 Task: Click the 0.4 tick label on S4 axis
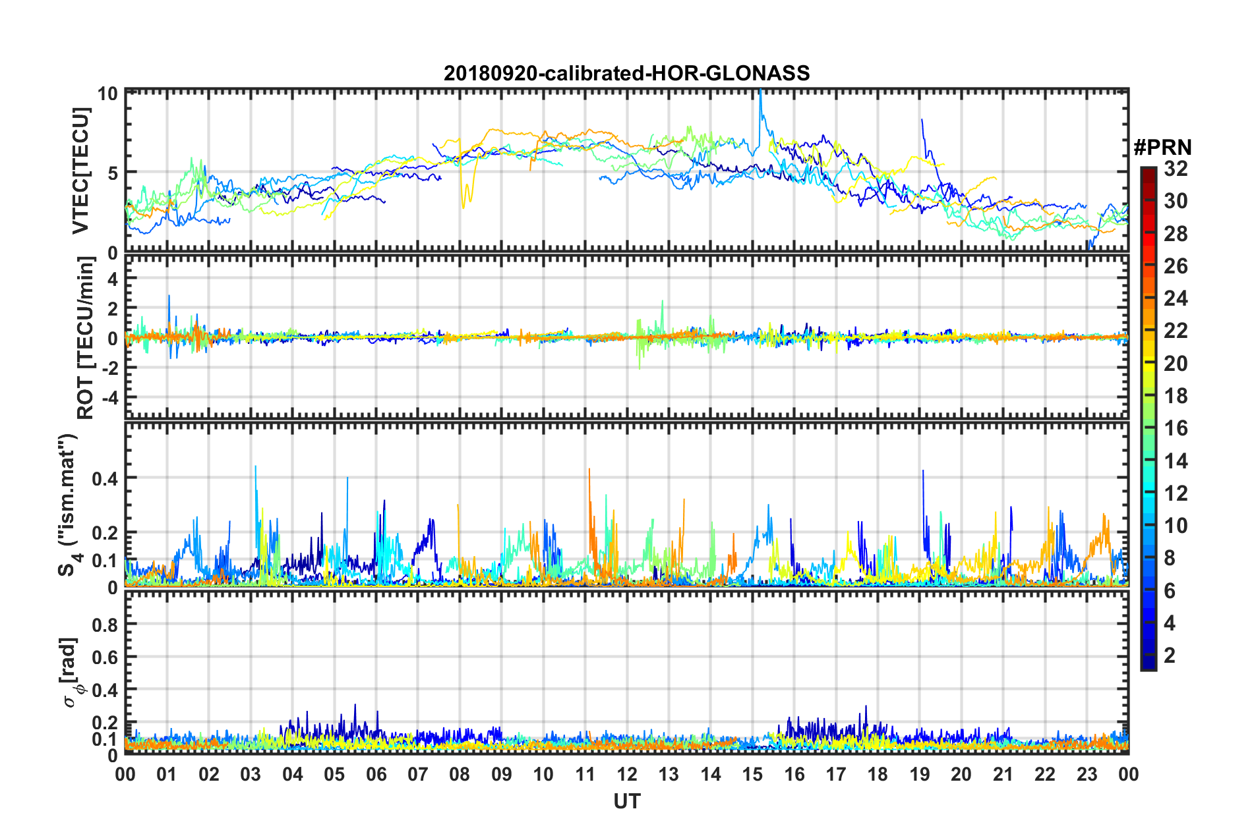coord(105,478)
